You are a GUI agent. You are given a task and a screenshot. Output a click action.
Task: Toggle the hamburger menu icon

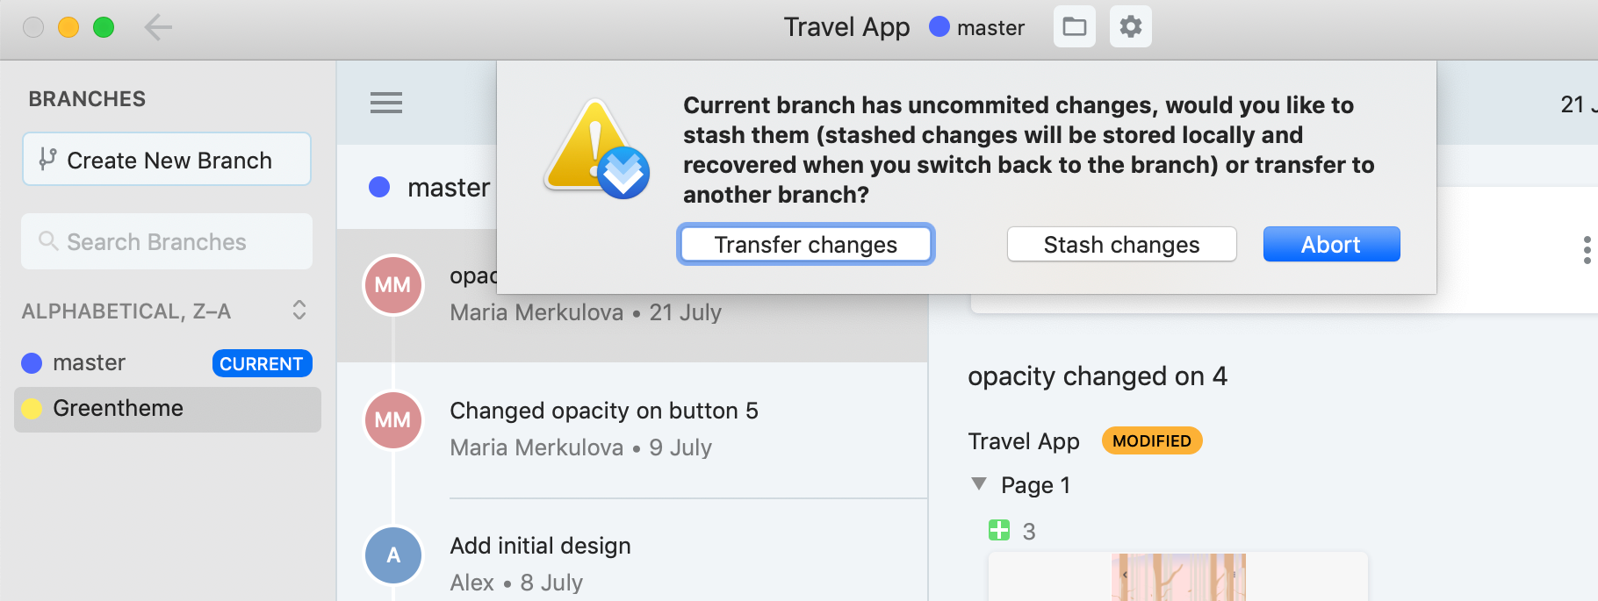tap(386, 103)
